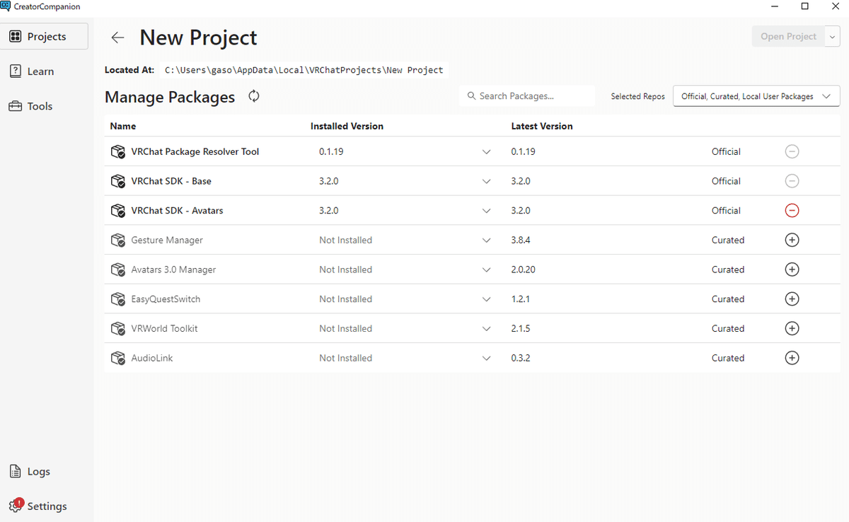Image resolution: width=849 pixels, height=522 pixels.
Task: Click the Open Project button
Action: click(x=788, y=37)
